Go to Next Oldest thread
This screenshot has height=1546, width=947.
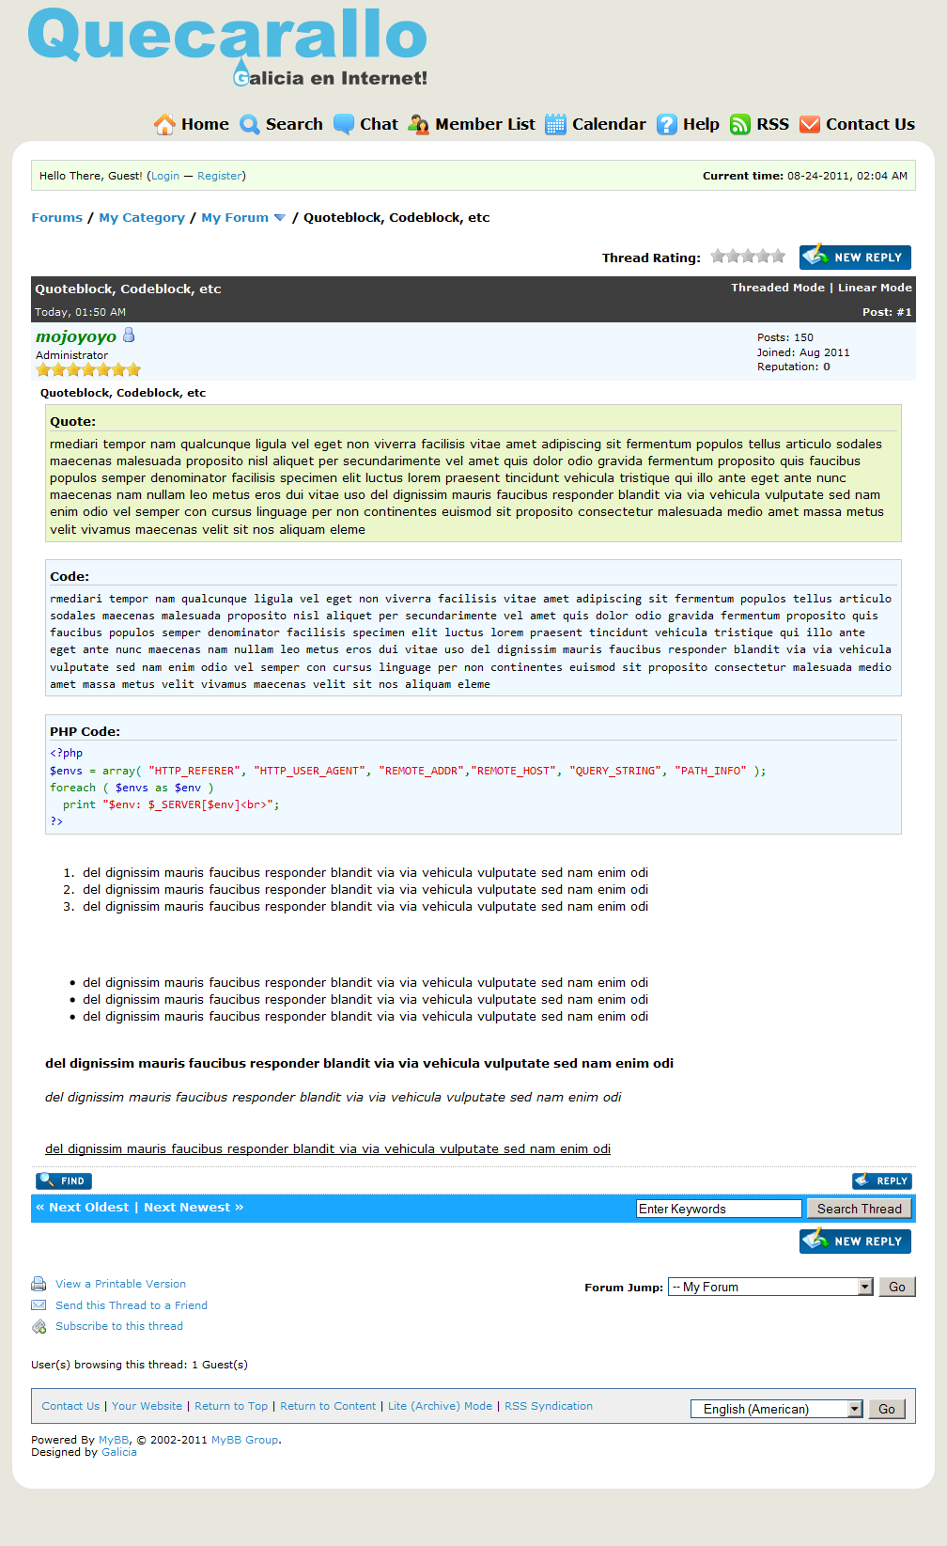(88, 1208)
